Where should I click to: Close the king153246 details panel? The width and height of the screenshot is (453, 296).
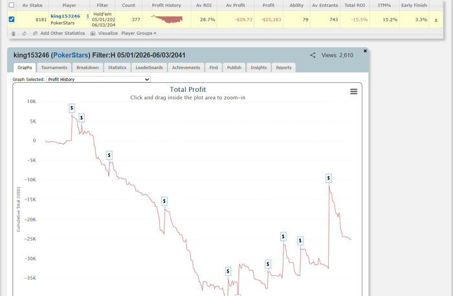pyautogui.click(x=365, y=51)
